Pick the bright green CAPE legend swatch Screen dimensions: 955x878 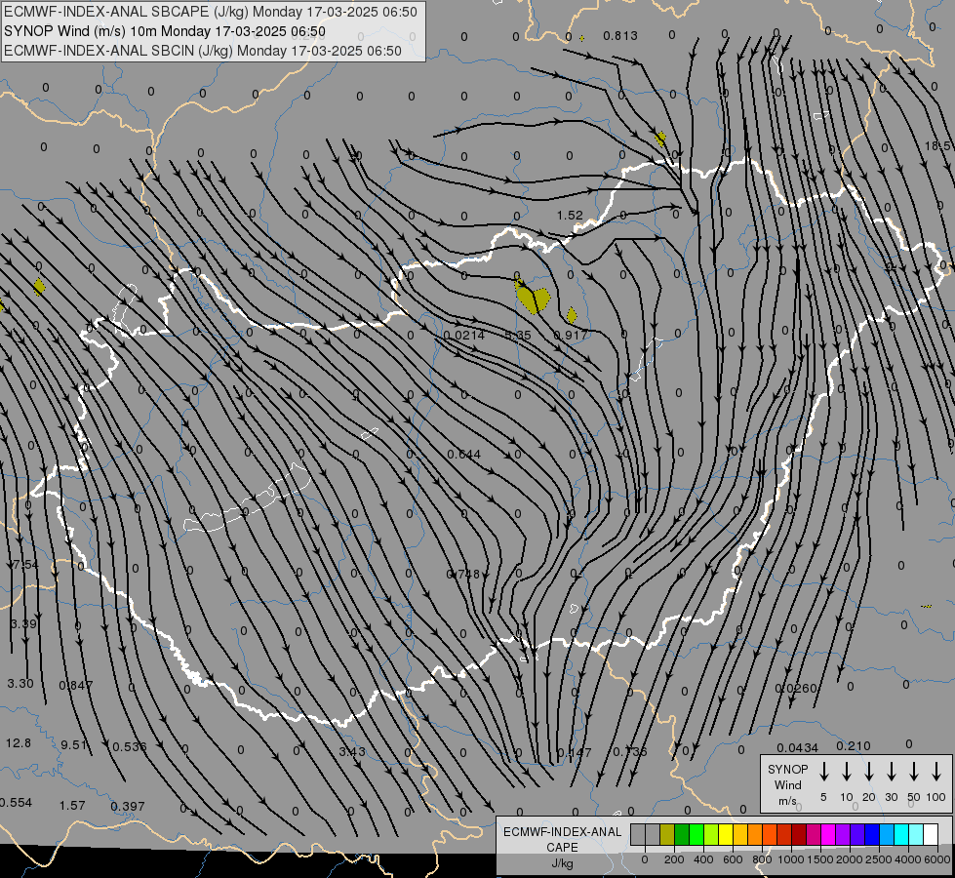coord(696,835)
